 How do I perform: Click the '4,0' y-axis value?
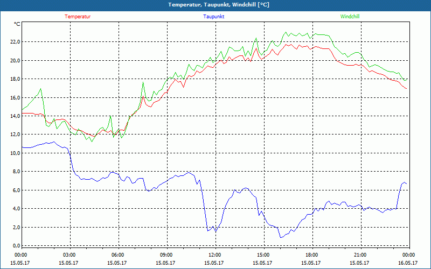16,209
